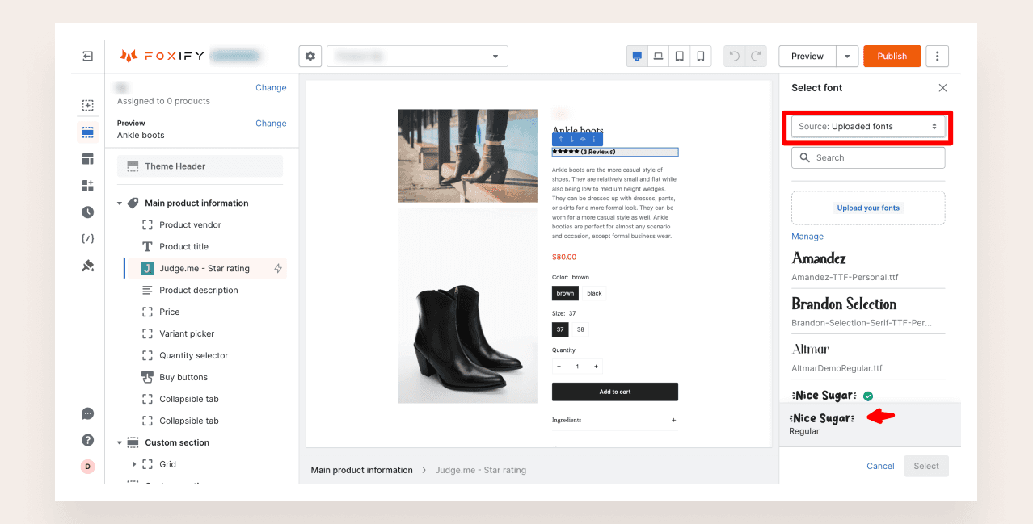Switch to mobile device preview
The width and height of the screenshot is (1033, 524).
[x=700, y=57]
